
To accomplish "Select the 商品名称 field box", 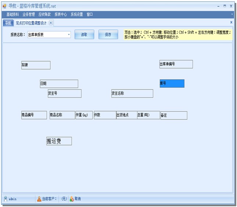I will [62, 115].
